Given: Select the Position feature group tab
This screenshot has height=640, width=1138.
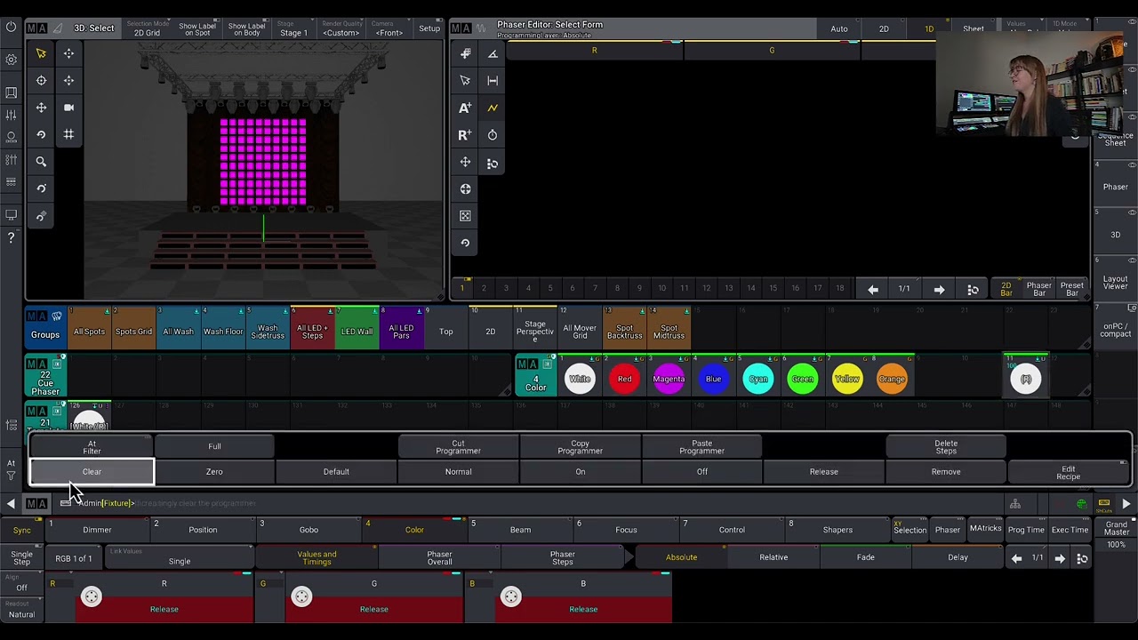Looking at the screenshot, I should (x=203, y=530).
